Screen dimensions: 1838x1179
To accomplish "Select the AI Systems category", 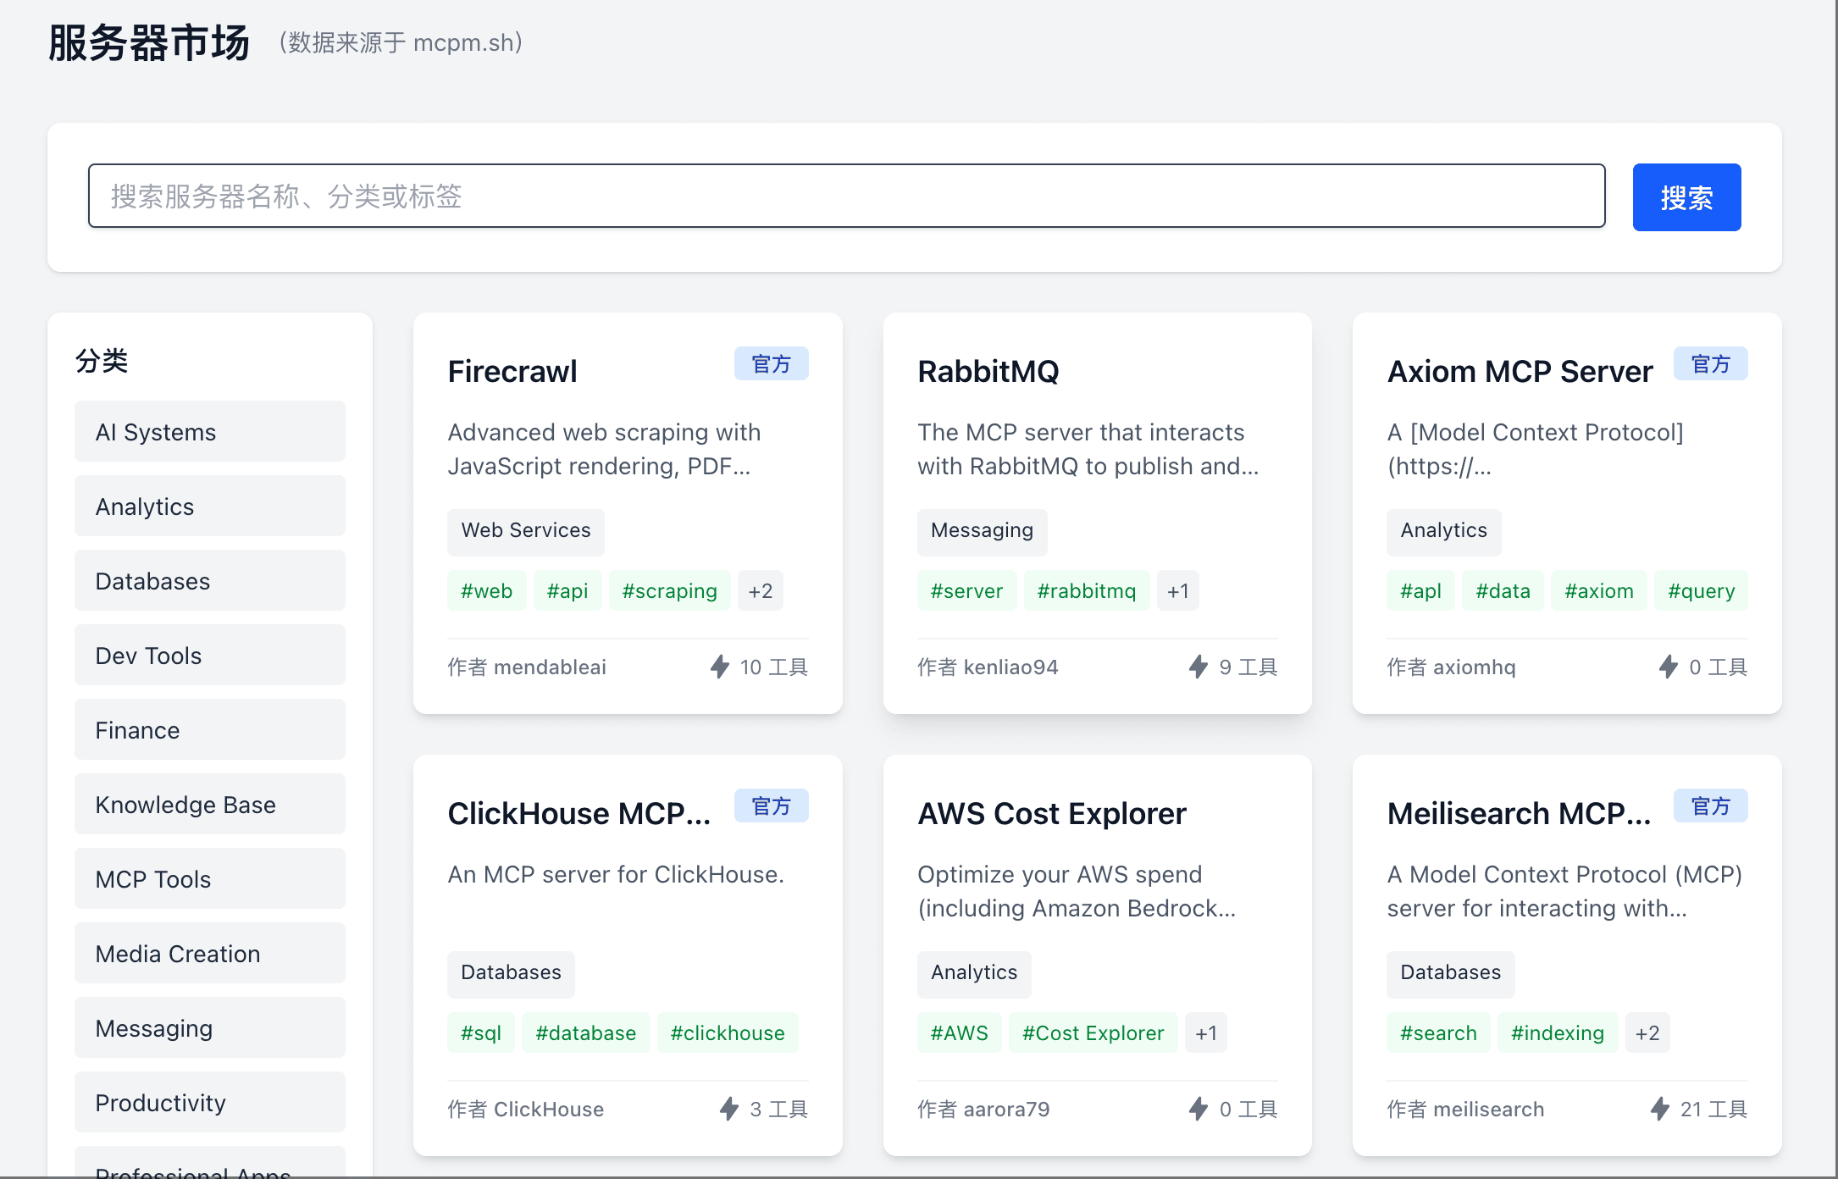I will click(209, 432).
